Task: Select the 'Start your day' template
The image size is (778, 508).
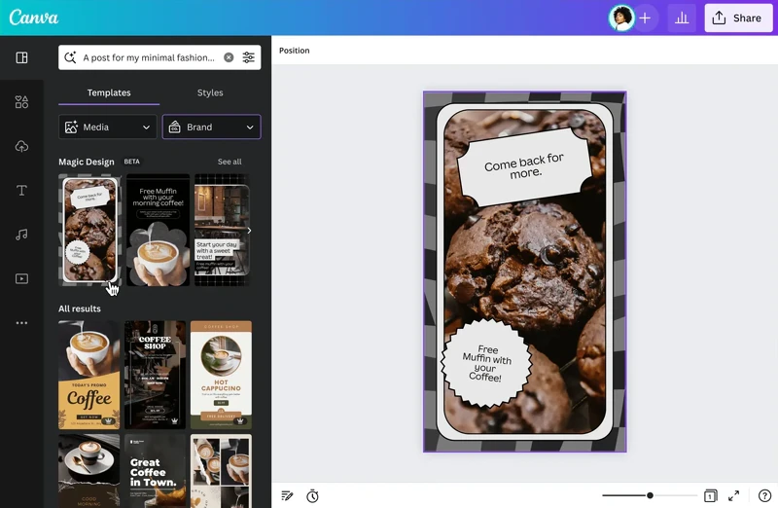Action: pyautogui.click(x=222, y=230)
